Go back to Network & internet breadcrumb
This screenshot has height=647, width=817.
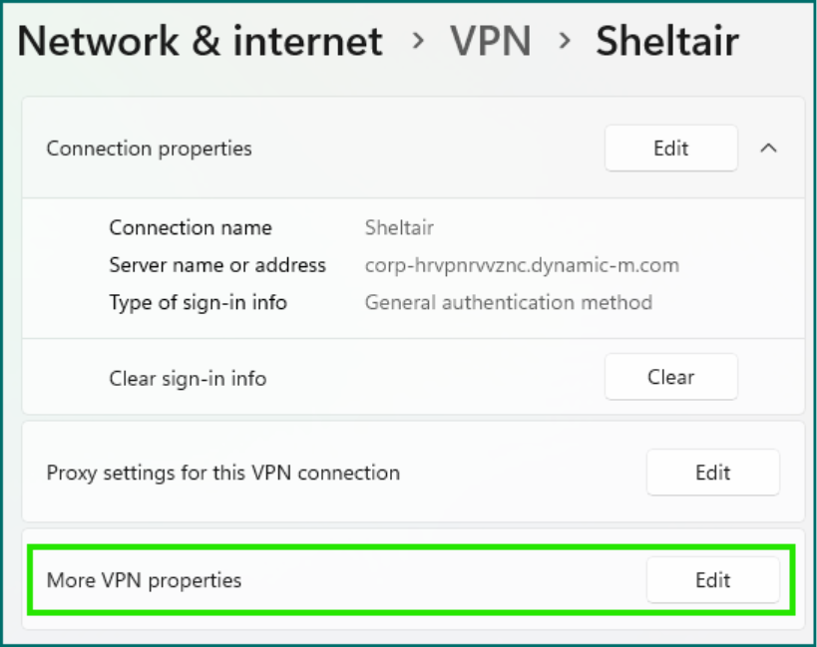point(200,43)
